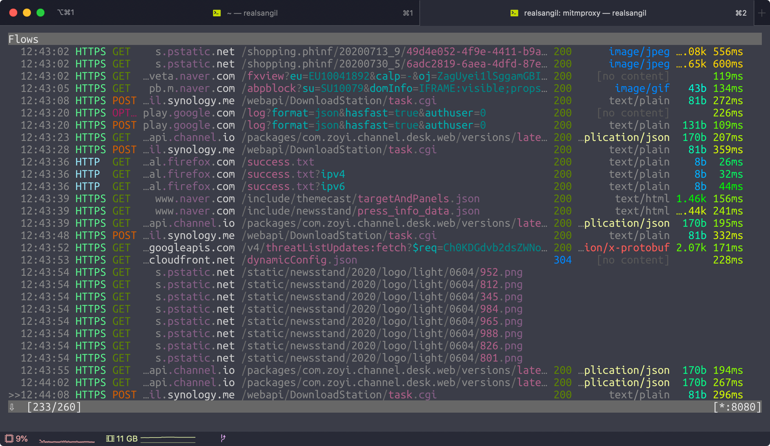Select the success.txt?ipv4 flow
Image resolution: width=770 pixels, height=446 pixels.
(x=385, y=174)
